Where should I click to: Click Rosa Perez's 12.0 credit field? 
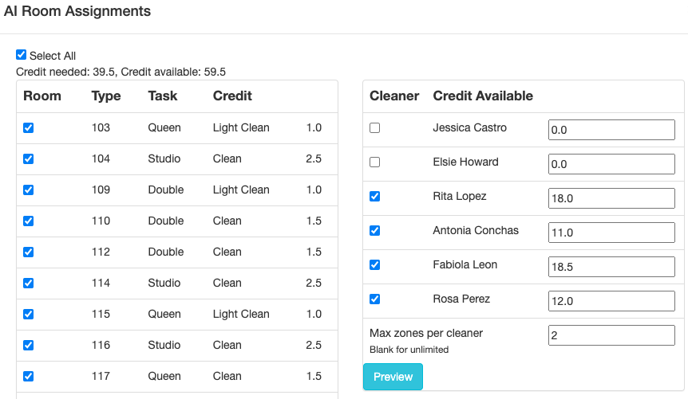(x=611, y=300)
